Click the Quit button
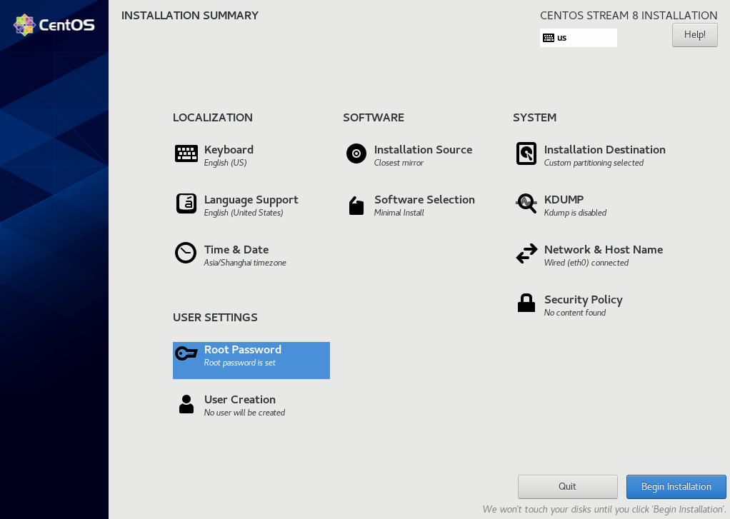730x519 pixels. tap(568, 486)
